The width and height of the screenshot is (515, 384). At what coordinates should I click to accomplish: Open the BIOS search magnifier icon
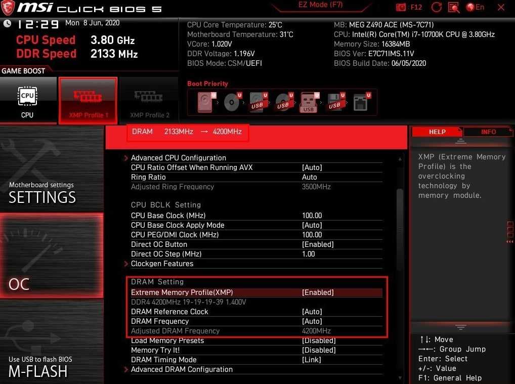coord(454,7)
